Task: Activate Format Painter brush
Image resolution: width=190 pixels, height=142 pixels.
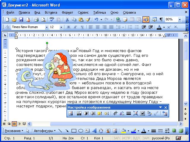Action: (x=88, y=20)
